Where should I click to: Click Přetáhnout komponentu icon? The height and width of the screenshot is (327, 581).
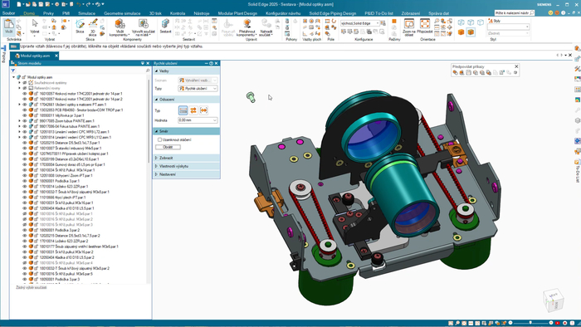tap(247, 24)
